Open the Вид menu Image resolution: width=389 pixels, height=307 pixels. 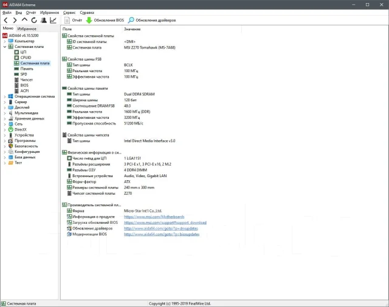pyautogui.click(x=19, y=13)
